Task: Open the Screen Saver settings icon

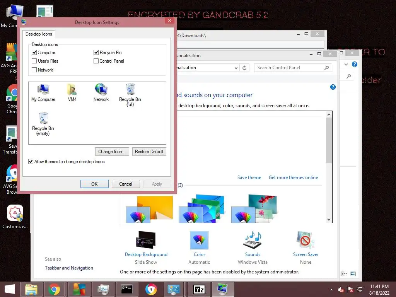Action: pyautogui.click(x=306, y=240)
